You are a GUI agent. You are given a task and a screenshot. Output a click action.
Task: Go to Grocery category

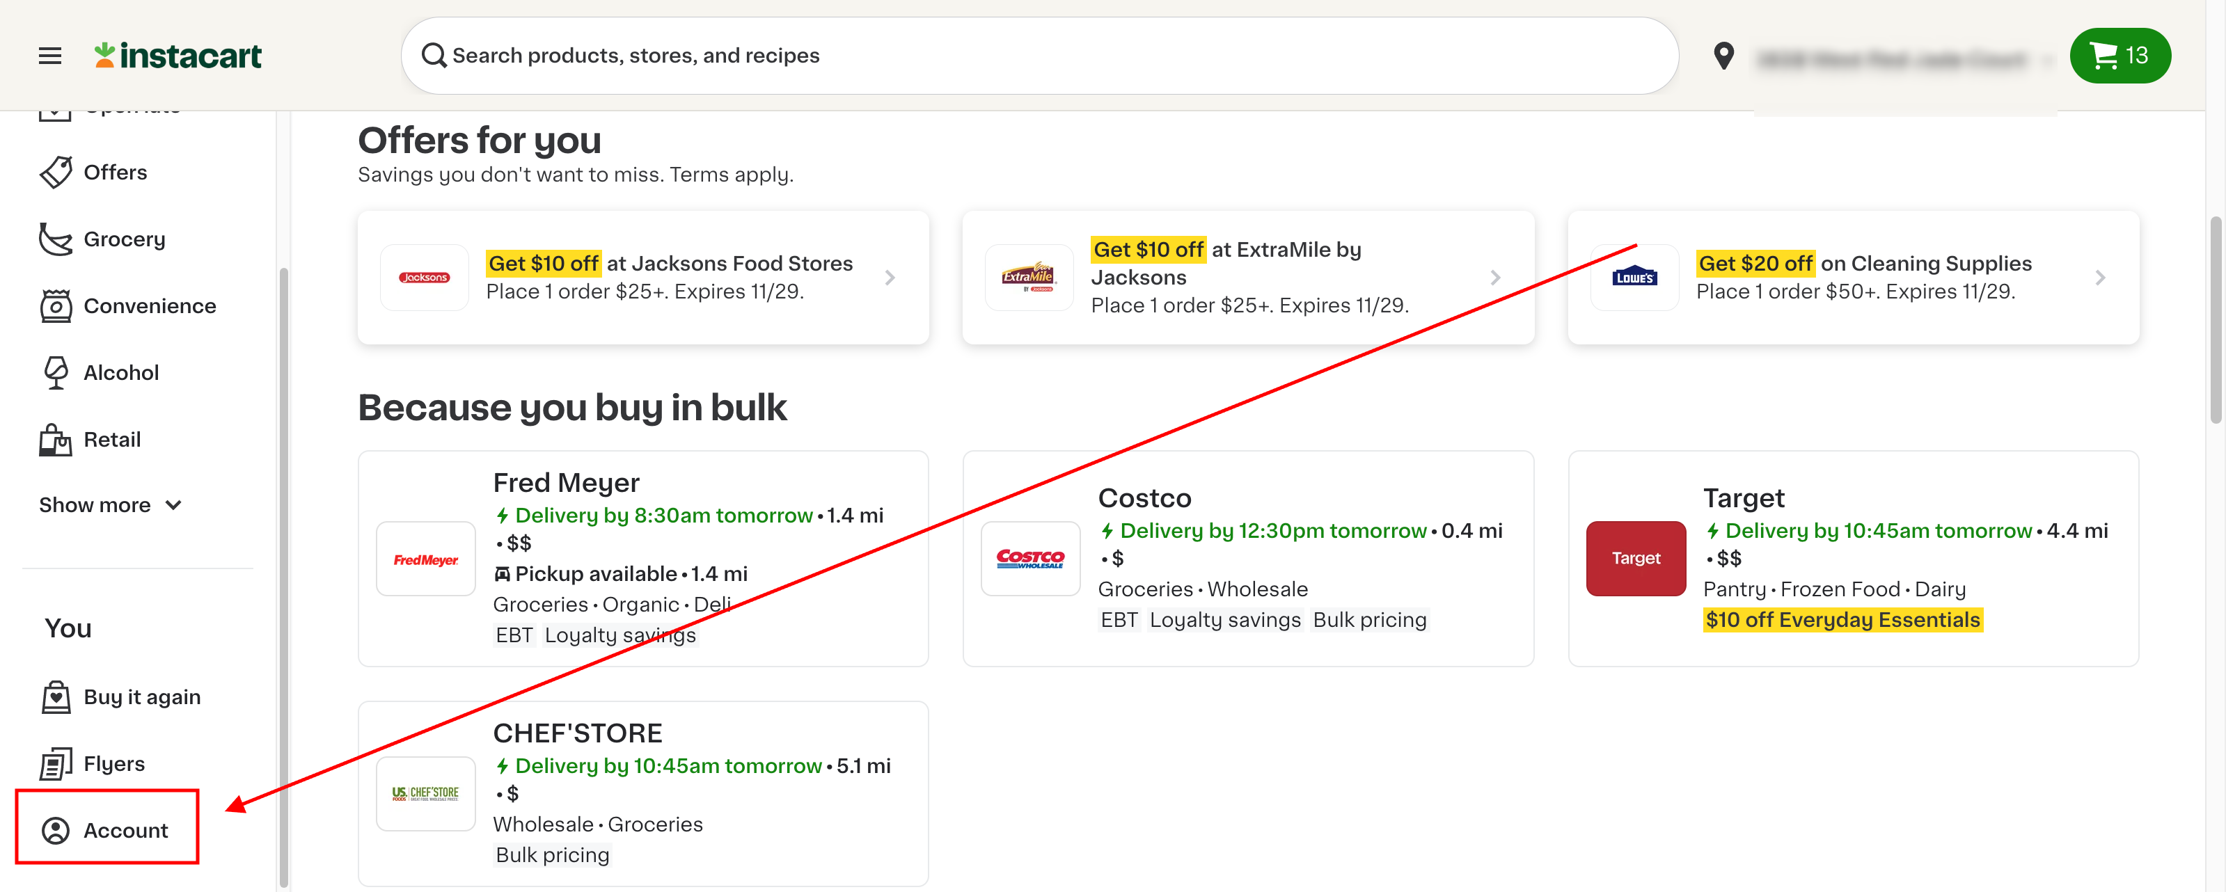click(124, 239)
